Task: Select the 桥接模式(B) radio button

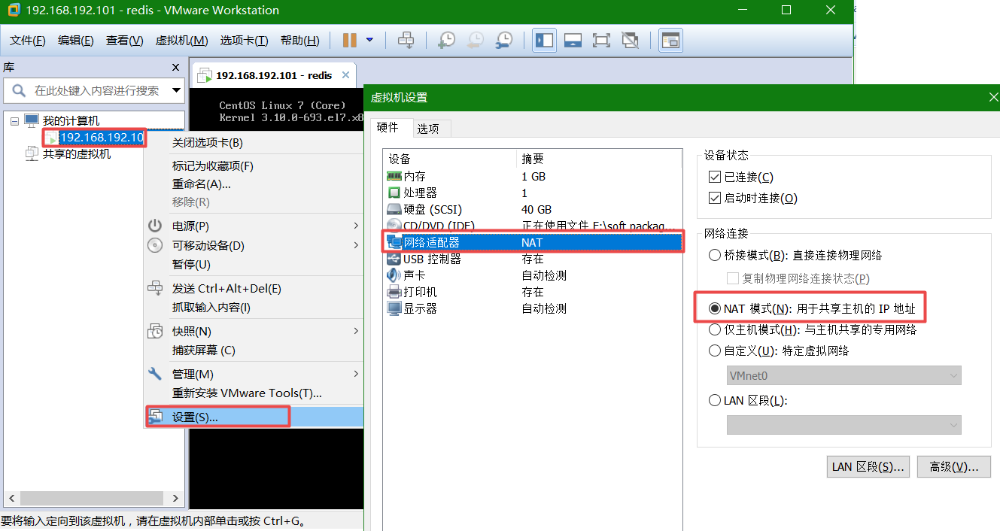Action: pyautogui.click(x=715, y=255)
